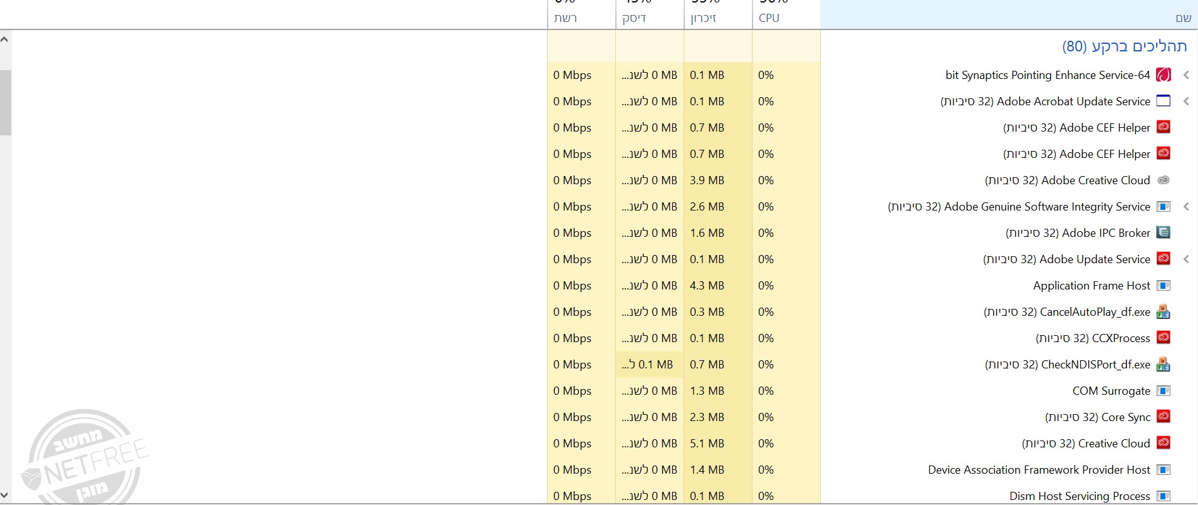Click the Application Frame Host icon

(1164, 286)
